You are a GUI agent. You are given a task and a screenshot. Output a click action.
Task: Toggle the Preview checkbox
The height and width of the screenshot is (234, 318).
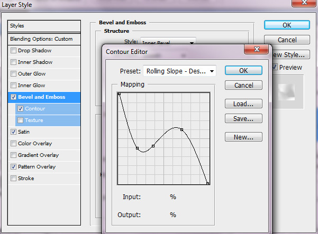tap(274, 67)
